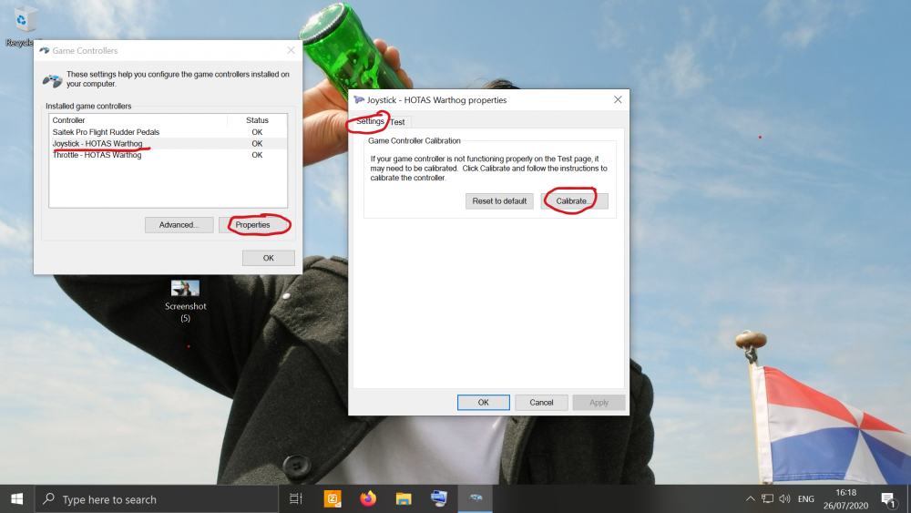Change ENG input language

806,499
